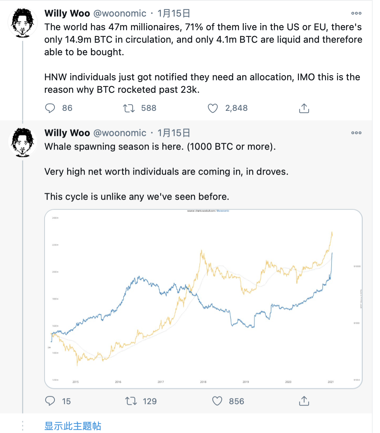Image resolution: width=380 pixels, height=433 pixels.
Task: Show this thread link at bottom
Action: [73, 426]
